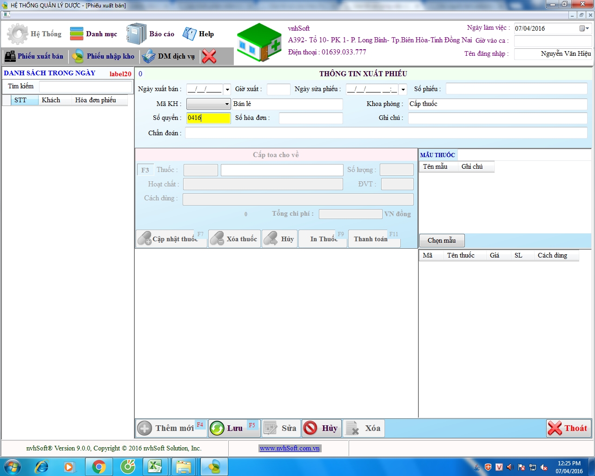595x476 pixels.
Task: Open the Danh mục menu
Action: coord(93,34)
